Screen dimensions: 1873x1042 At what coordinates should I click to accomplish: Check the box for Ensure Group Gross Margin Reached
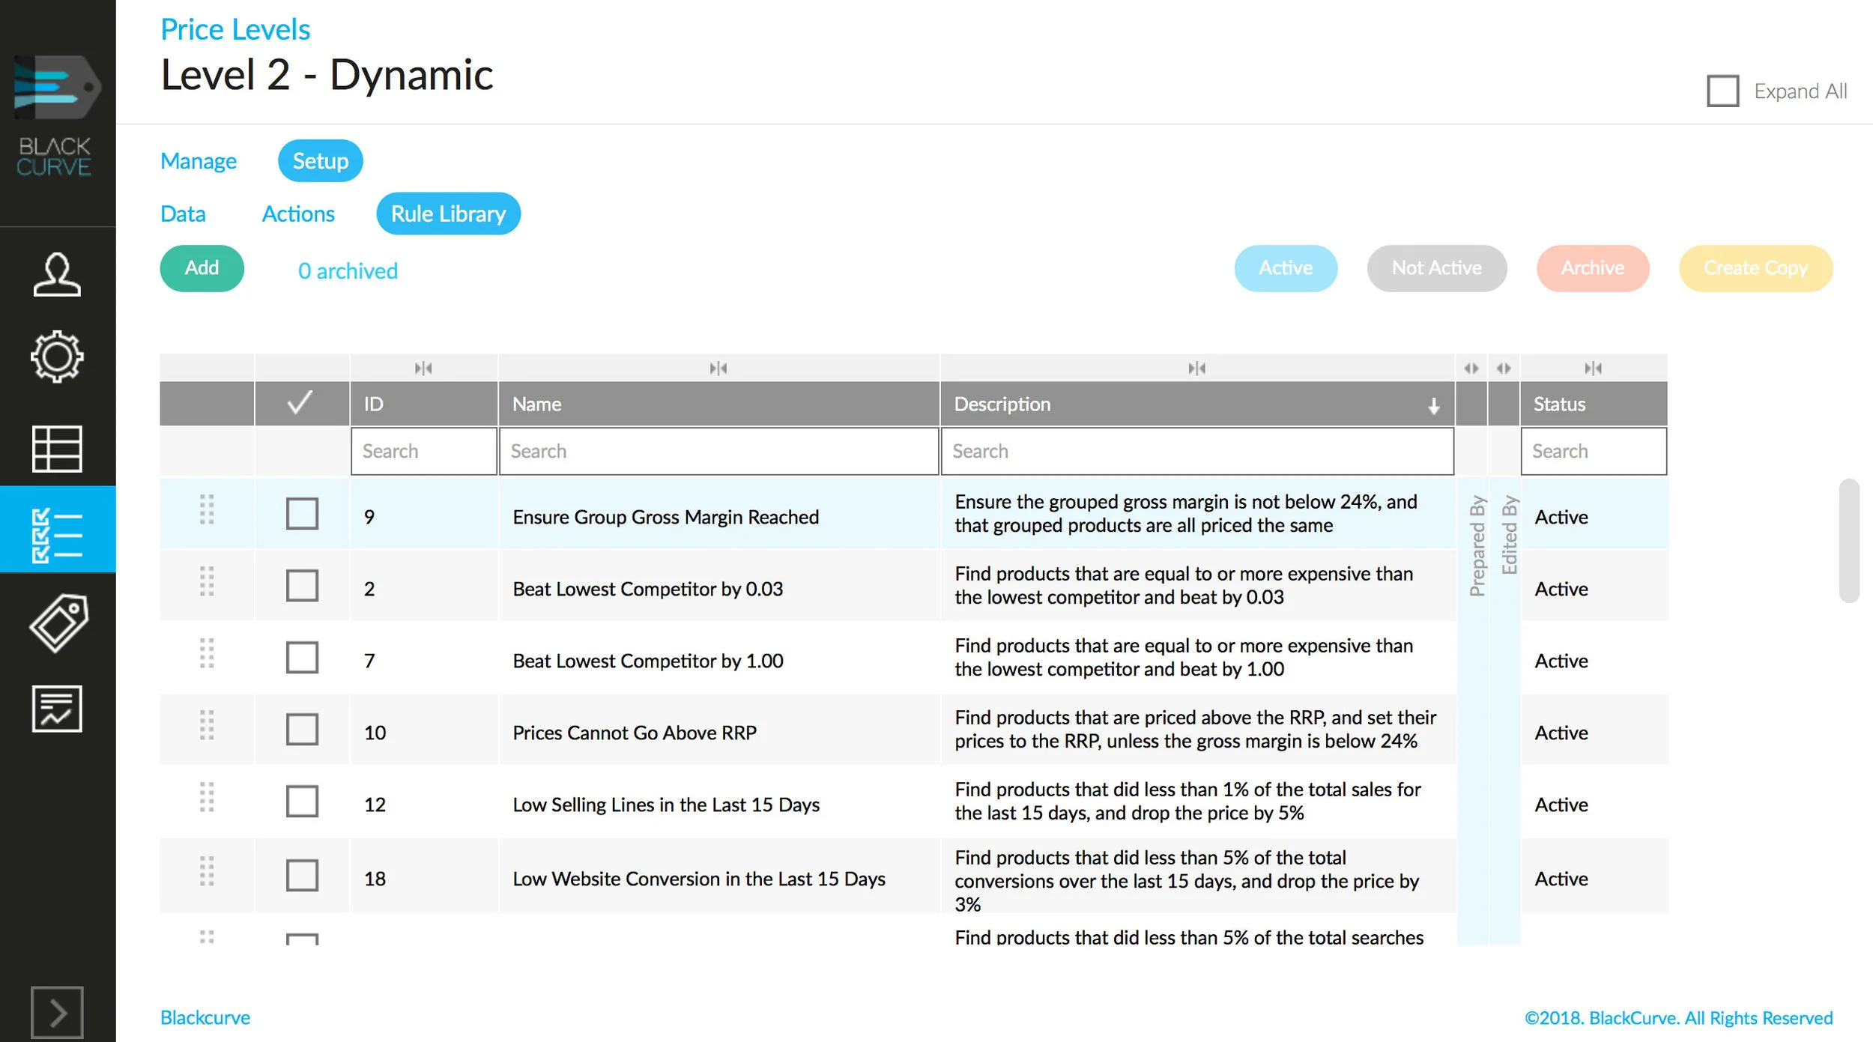pyautogui.click(x=302, y=514)
